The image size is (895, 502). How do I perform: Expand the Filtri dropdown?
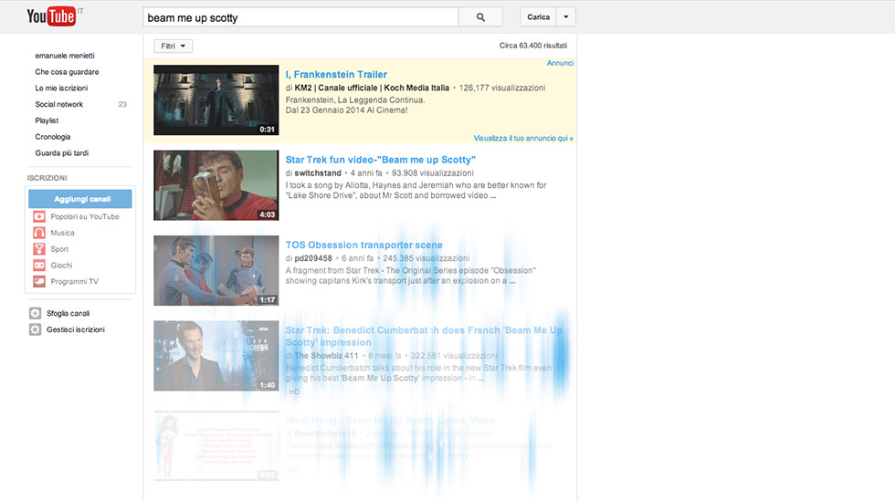tap(173, 46)
